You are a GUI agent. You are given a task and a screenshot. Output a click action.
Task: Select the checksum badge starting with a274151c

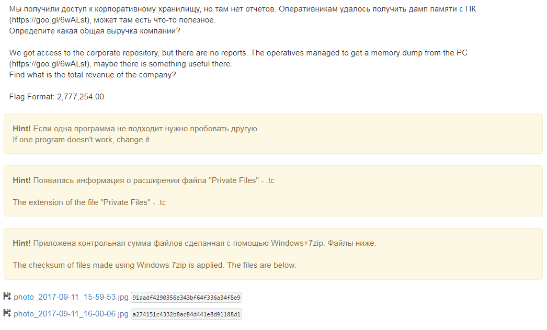point(186,314)
